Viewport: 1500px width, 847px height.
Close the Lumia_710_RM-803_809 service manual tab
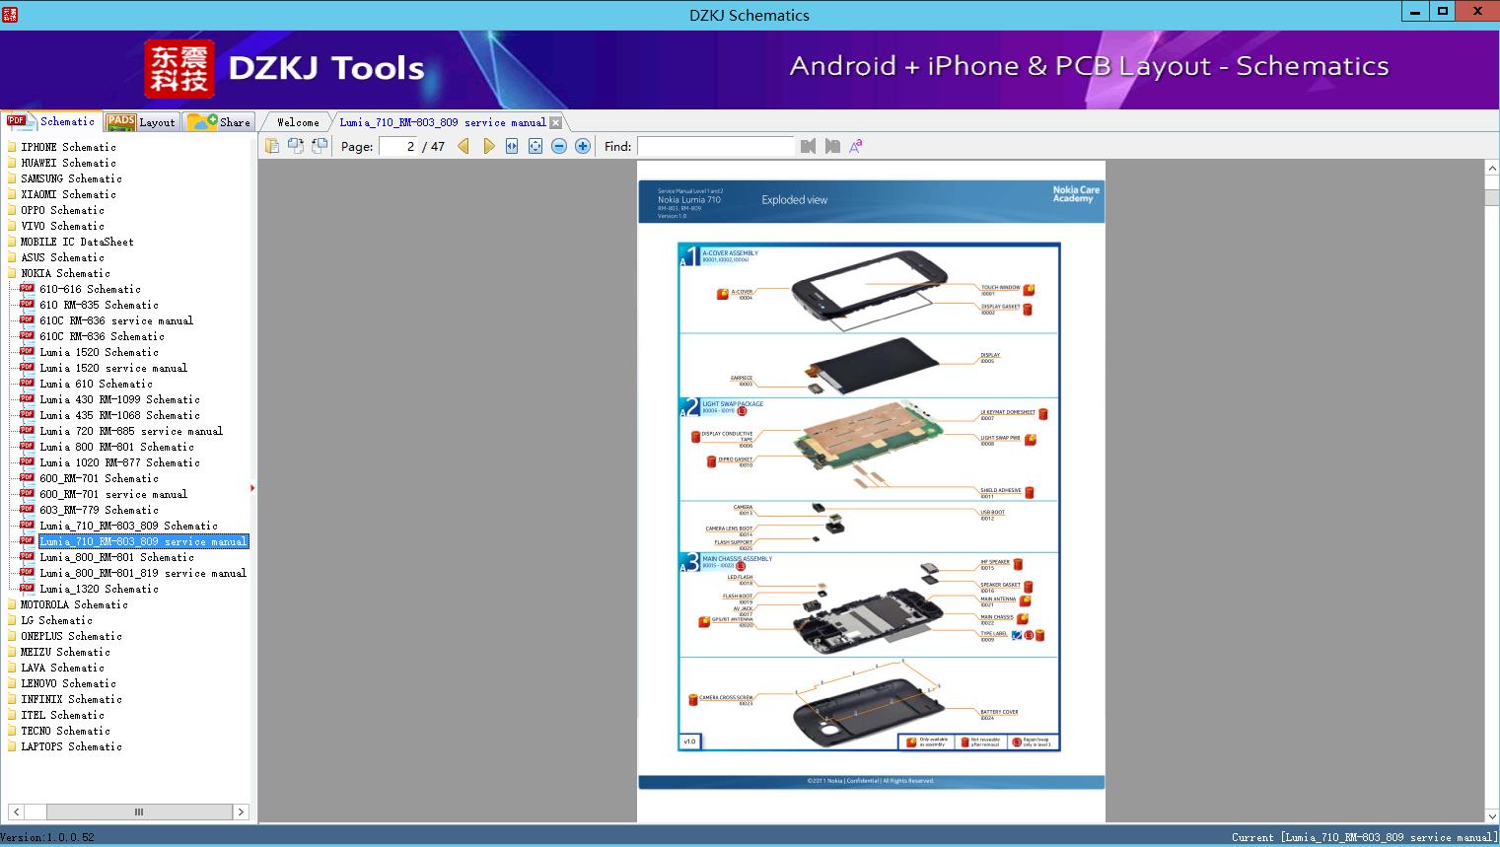[x=555, y=122]
